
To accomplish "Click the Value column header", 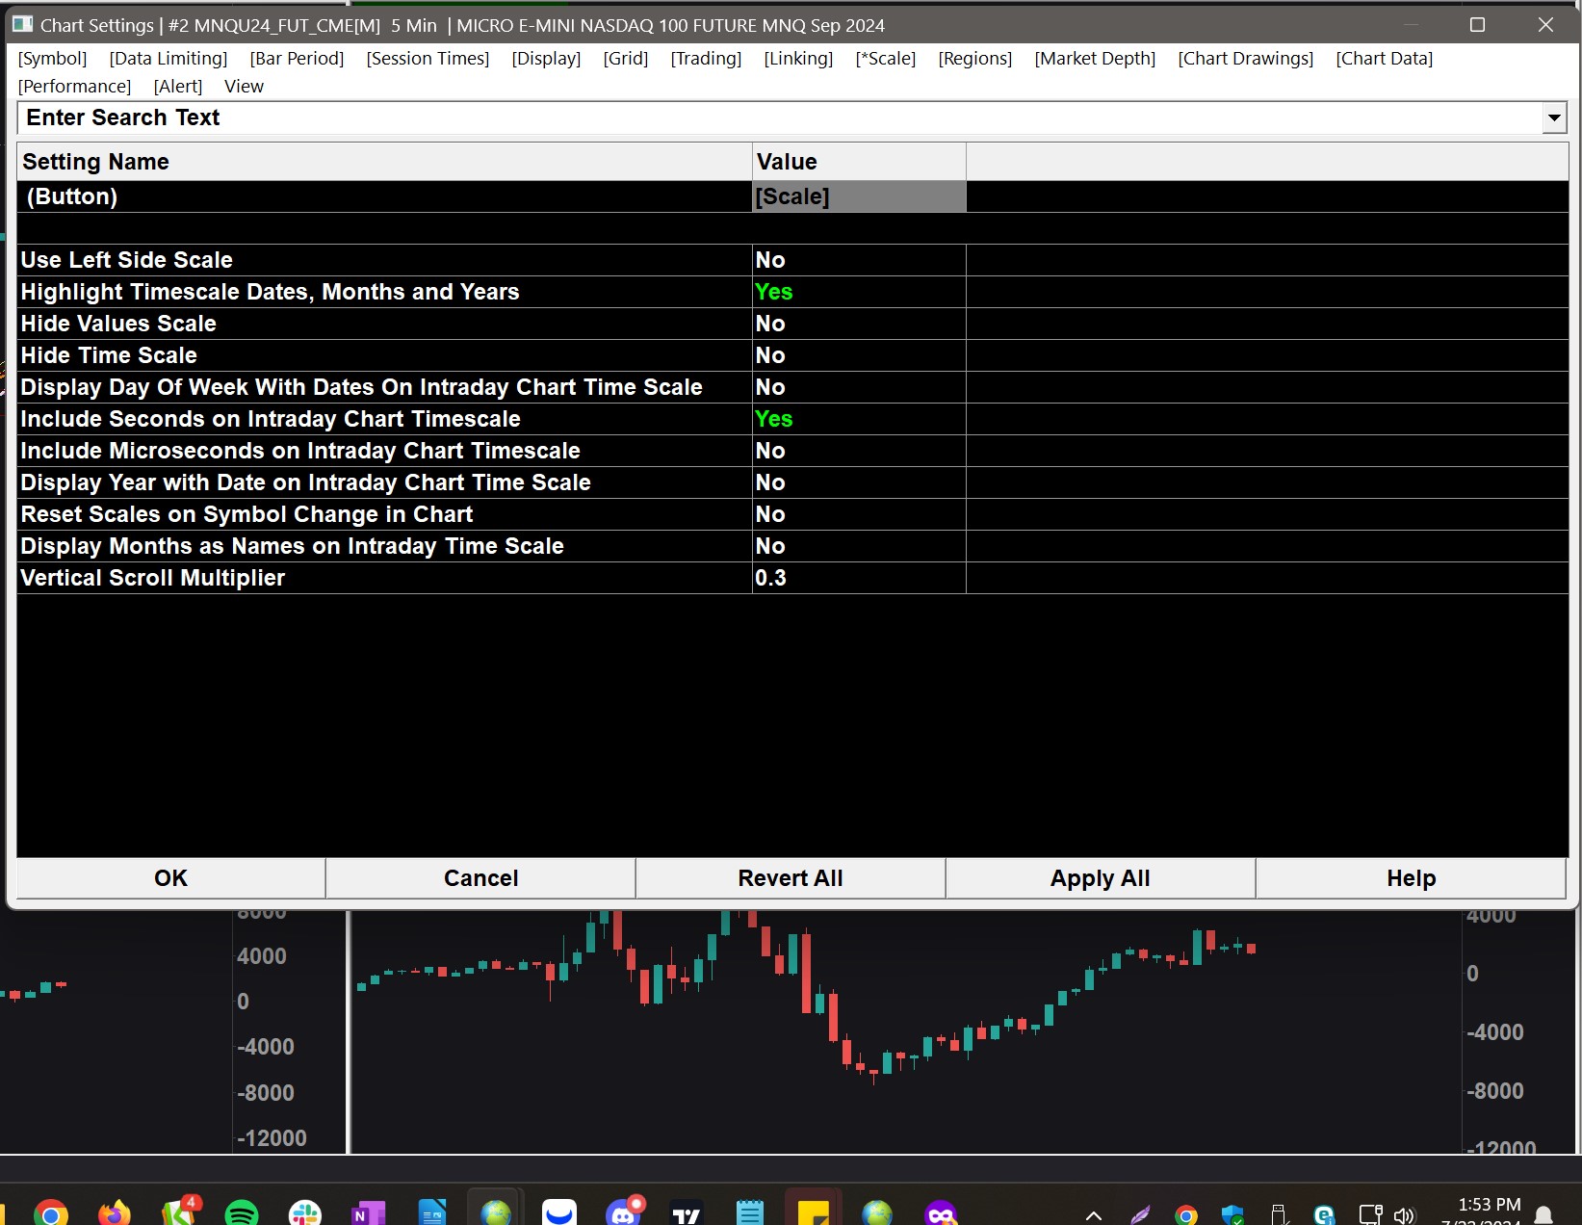I will [859, 162].
